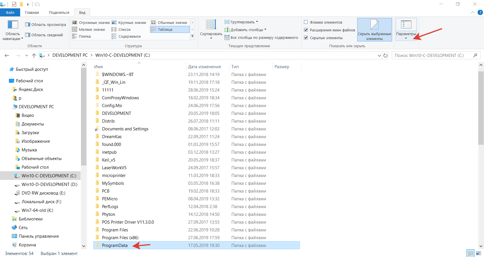Expand the Группировать dropdown
Viewport: 484px width, 257px height.
241,22
